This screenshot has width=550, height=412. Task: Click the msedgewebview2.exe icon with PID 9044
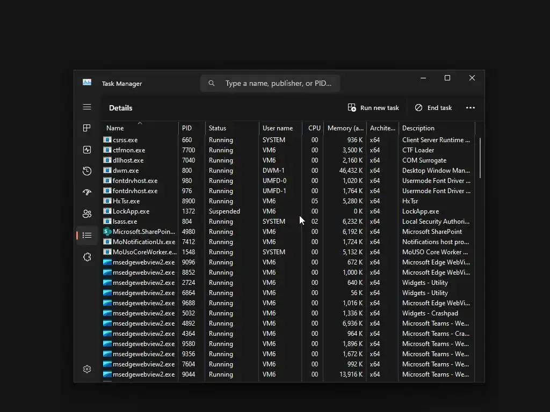click(x=107, y=374)
